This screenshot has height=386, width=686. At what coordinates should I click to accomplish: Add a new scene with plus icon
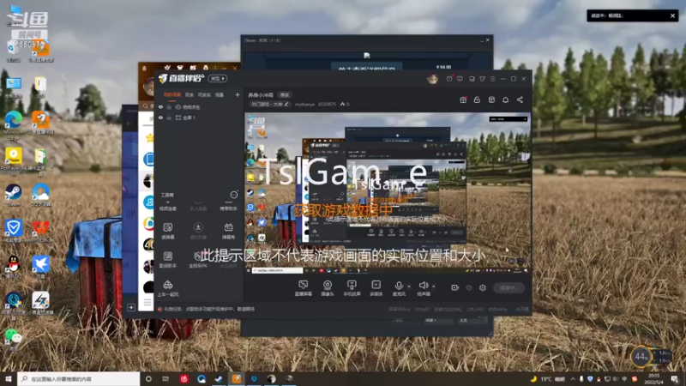(238, 94)
